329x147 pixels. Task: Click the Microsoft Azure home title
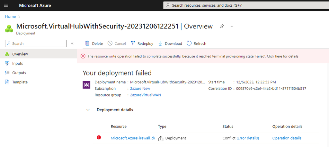pyautogui.click(x=35, y=5)
